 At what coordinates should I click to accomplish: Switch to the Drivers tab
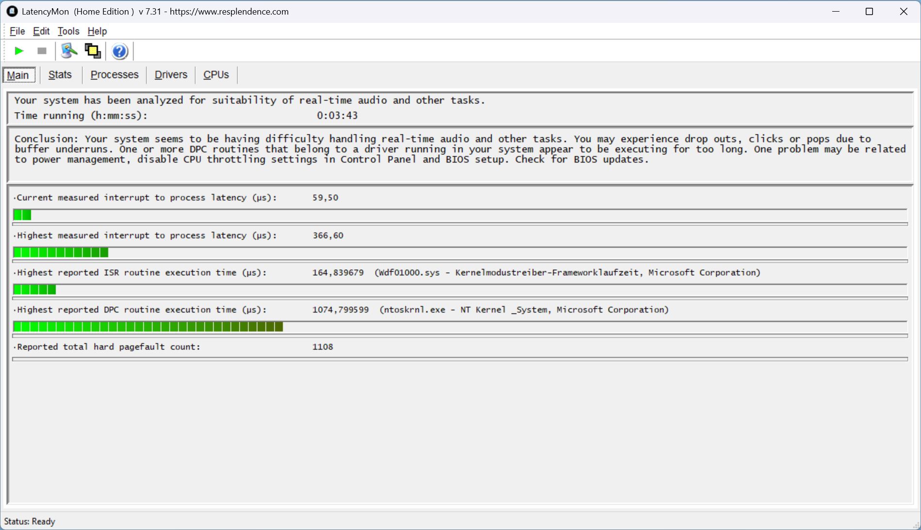(x=171, y=75)
